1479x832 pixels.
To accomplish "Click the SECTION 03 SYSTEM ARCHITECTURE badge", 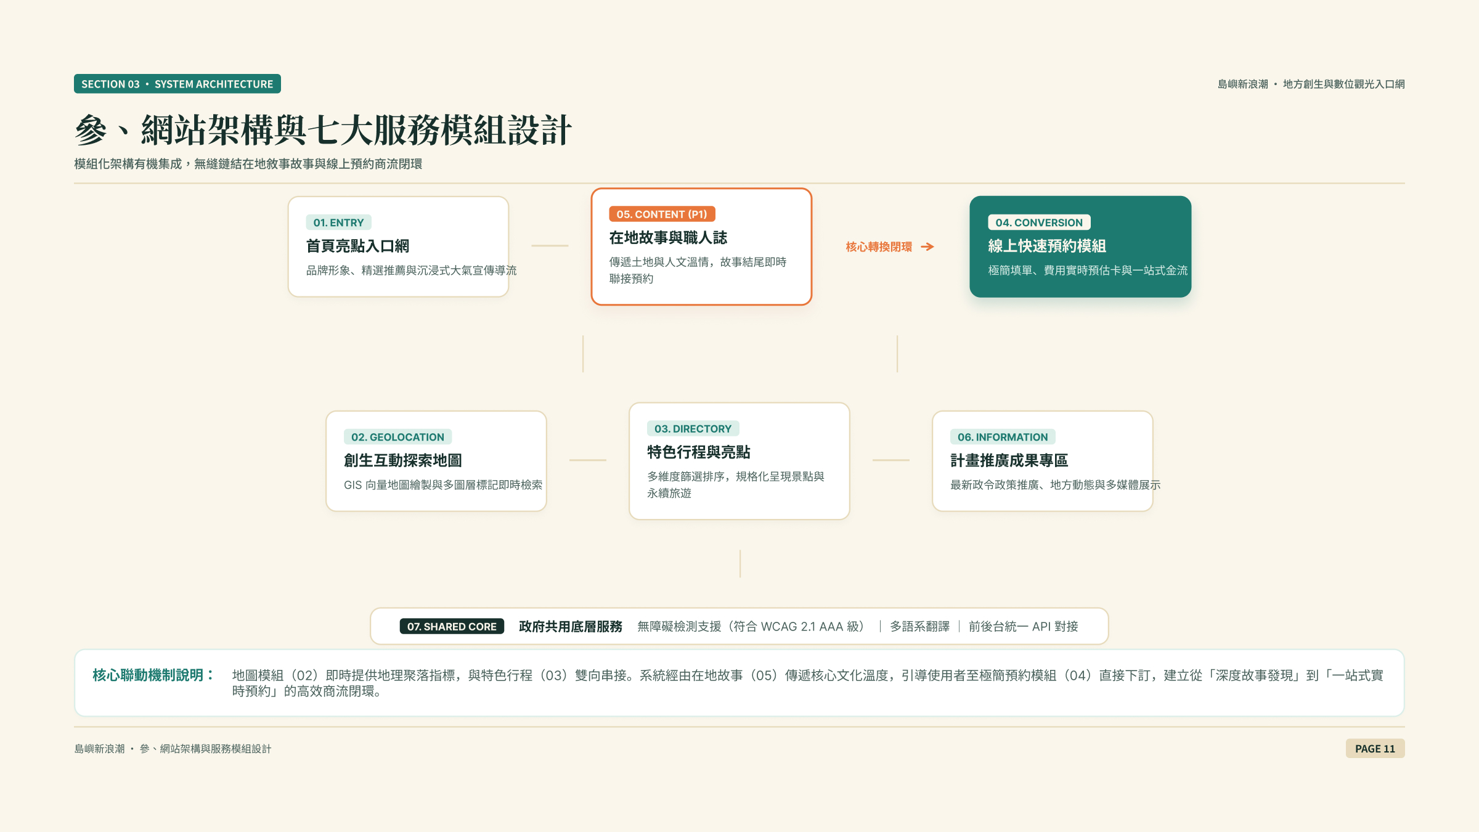I will point(177,84).
